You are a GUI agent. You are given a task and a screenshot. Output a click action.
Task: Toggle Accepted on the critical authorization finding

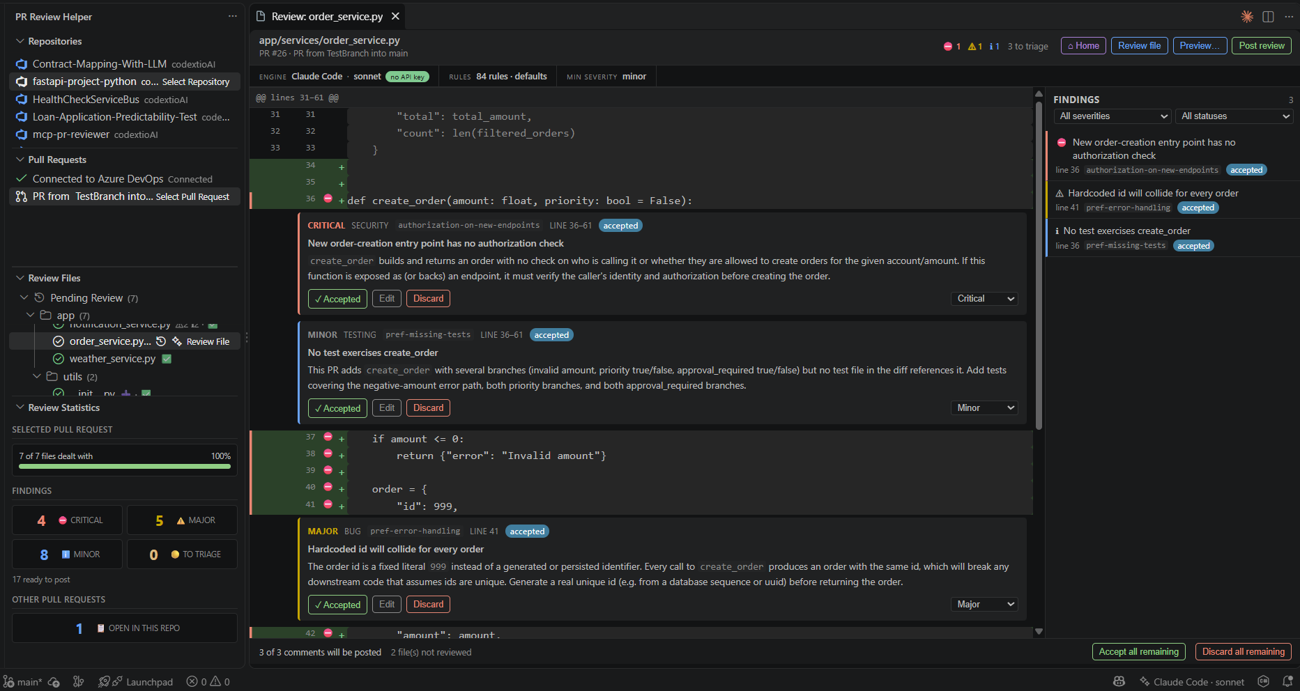click(x=337, y=299)
